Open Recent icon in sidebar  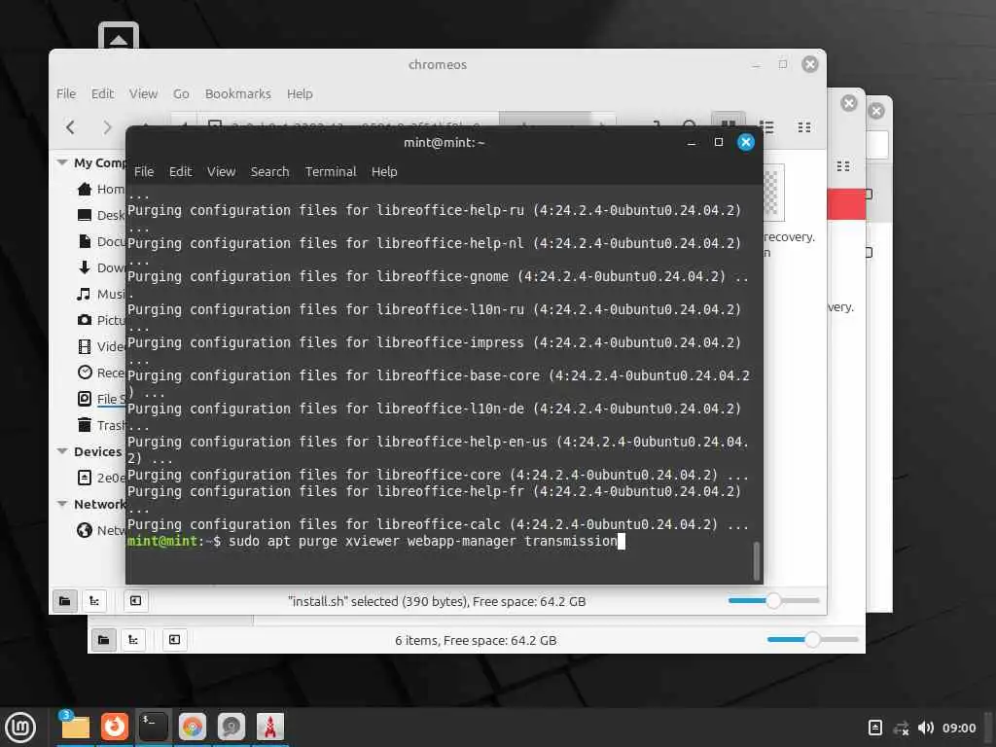click(x=85, y=373)
